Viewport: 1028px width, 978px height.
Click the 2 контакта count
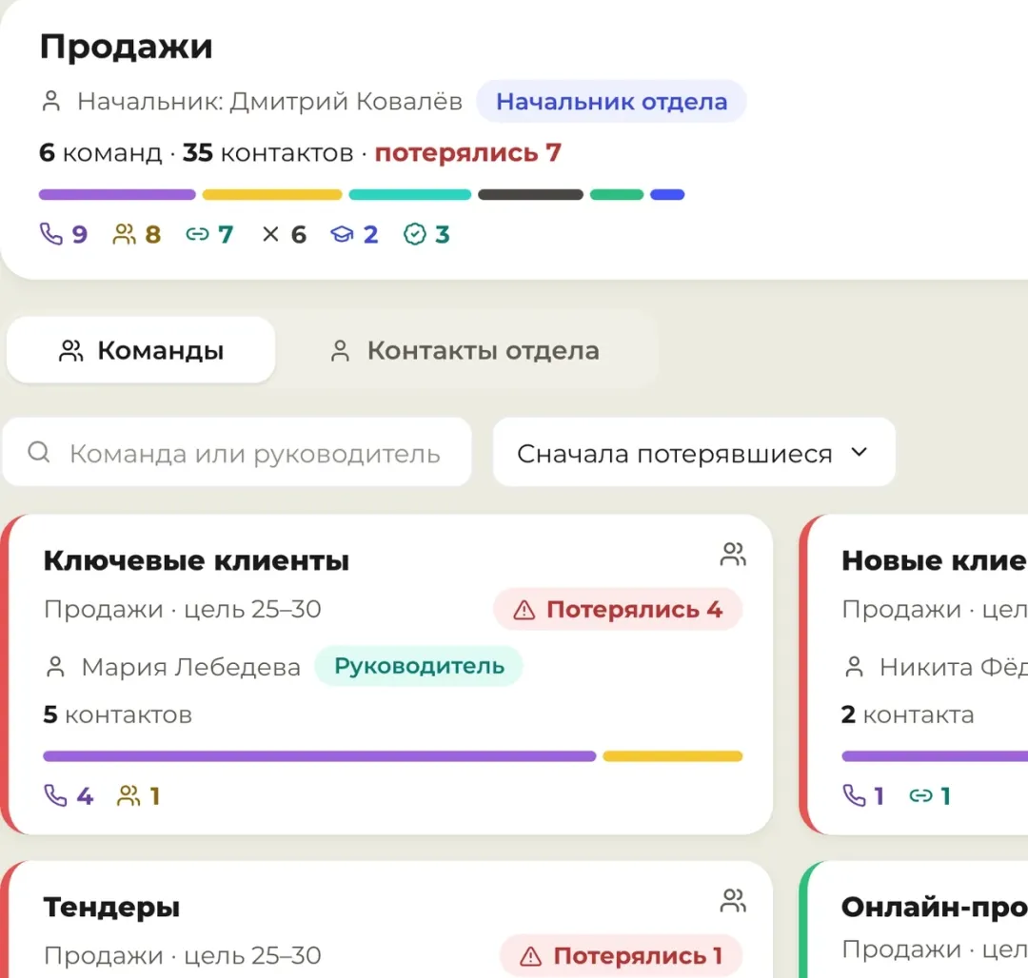tap(907, 714)
